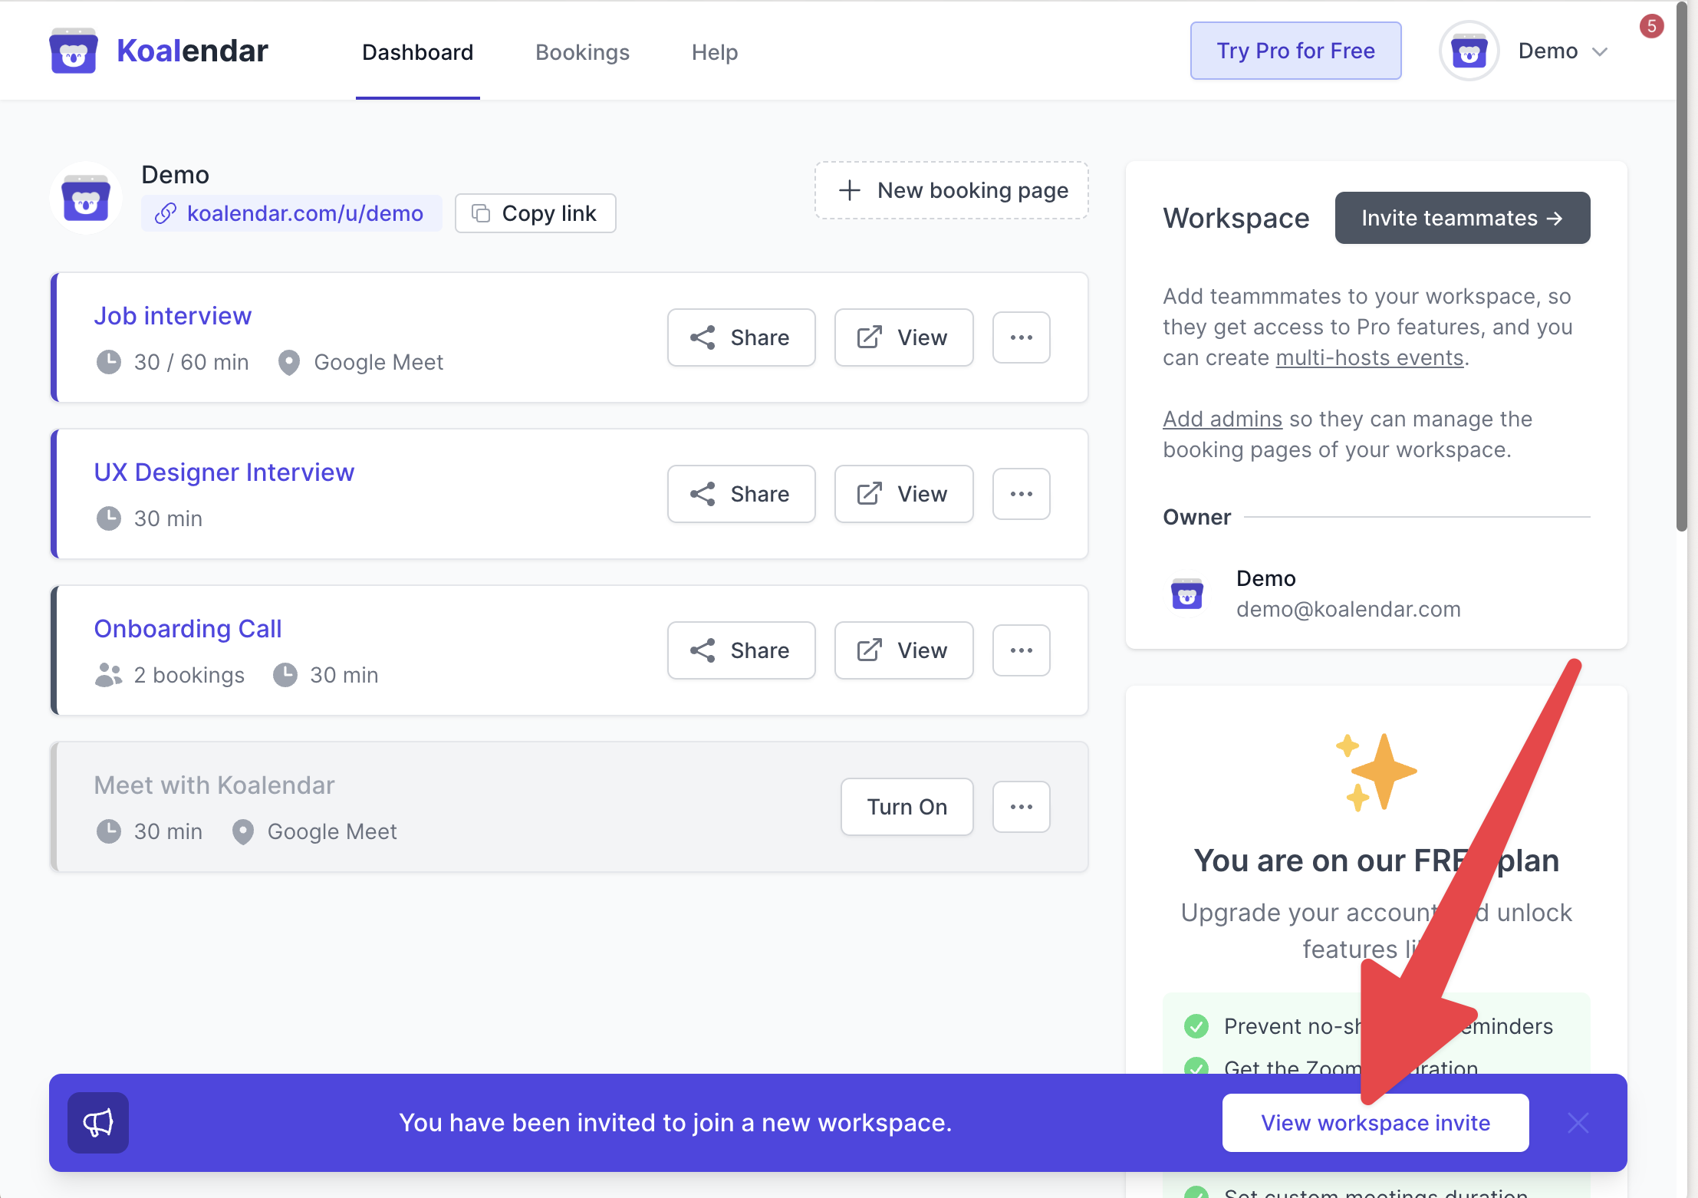This screenshot has width=1698, height=1198.
Task: Click the Copy link button
Action: [535, 213]
